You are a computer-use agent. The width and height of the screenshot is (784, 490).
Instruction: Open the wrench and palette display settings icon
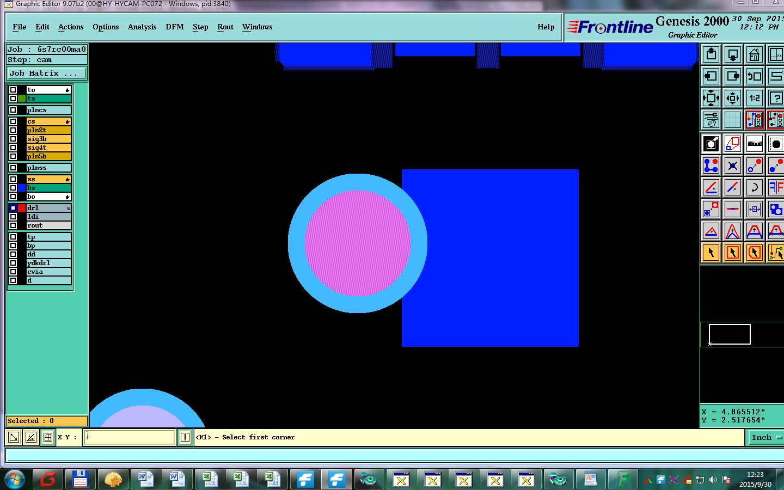pos(711,120)
